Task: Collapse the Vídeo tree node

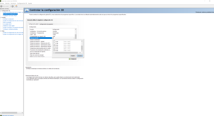Action: tap(1, 31)
